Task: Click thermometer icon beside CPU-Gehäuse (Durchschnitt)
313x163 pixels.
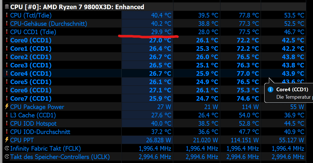Action: click(x=7, y=24)
